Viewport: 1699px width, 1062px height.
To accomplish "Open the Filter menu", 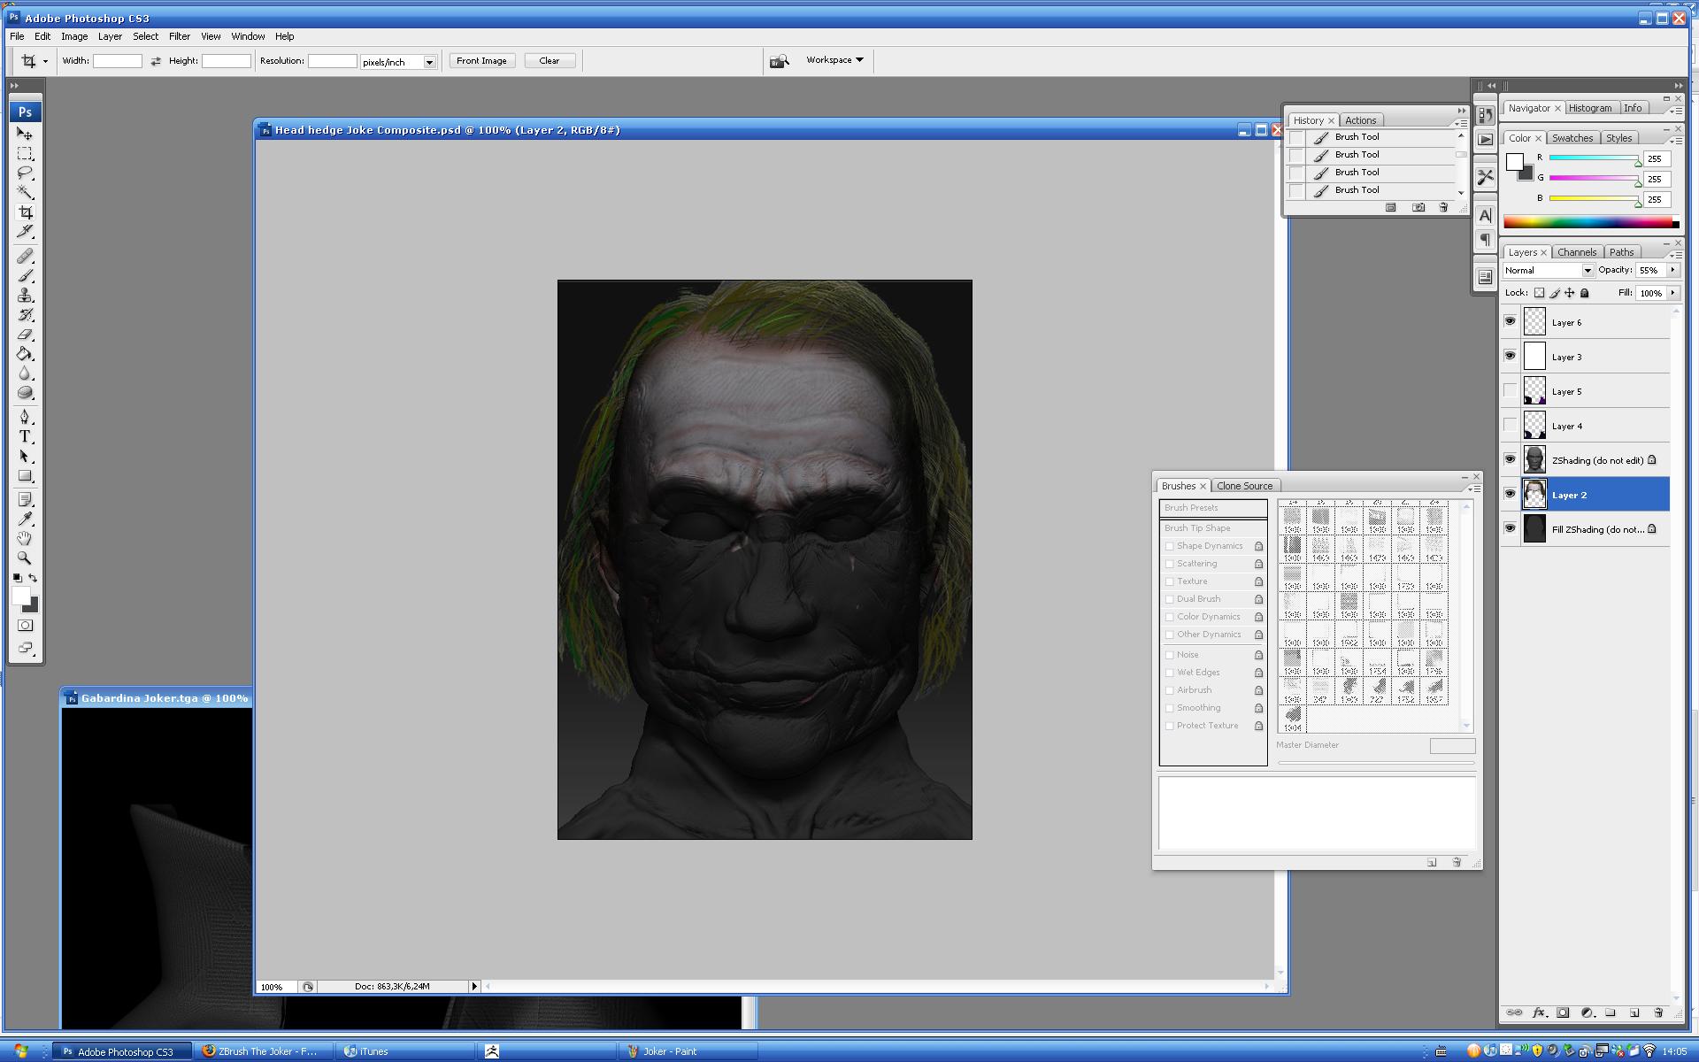I will (x=180, y=36).
